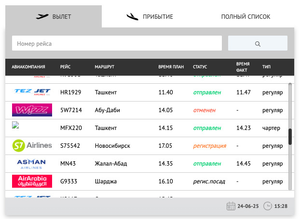Click actual time 11.47
Screen dimensions: 300x219
(x=244, y=92)
